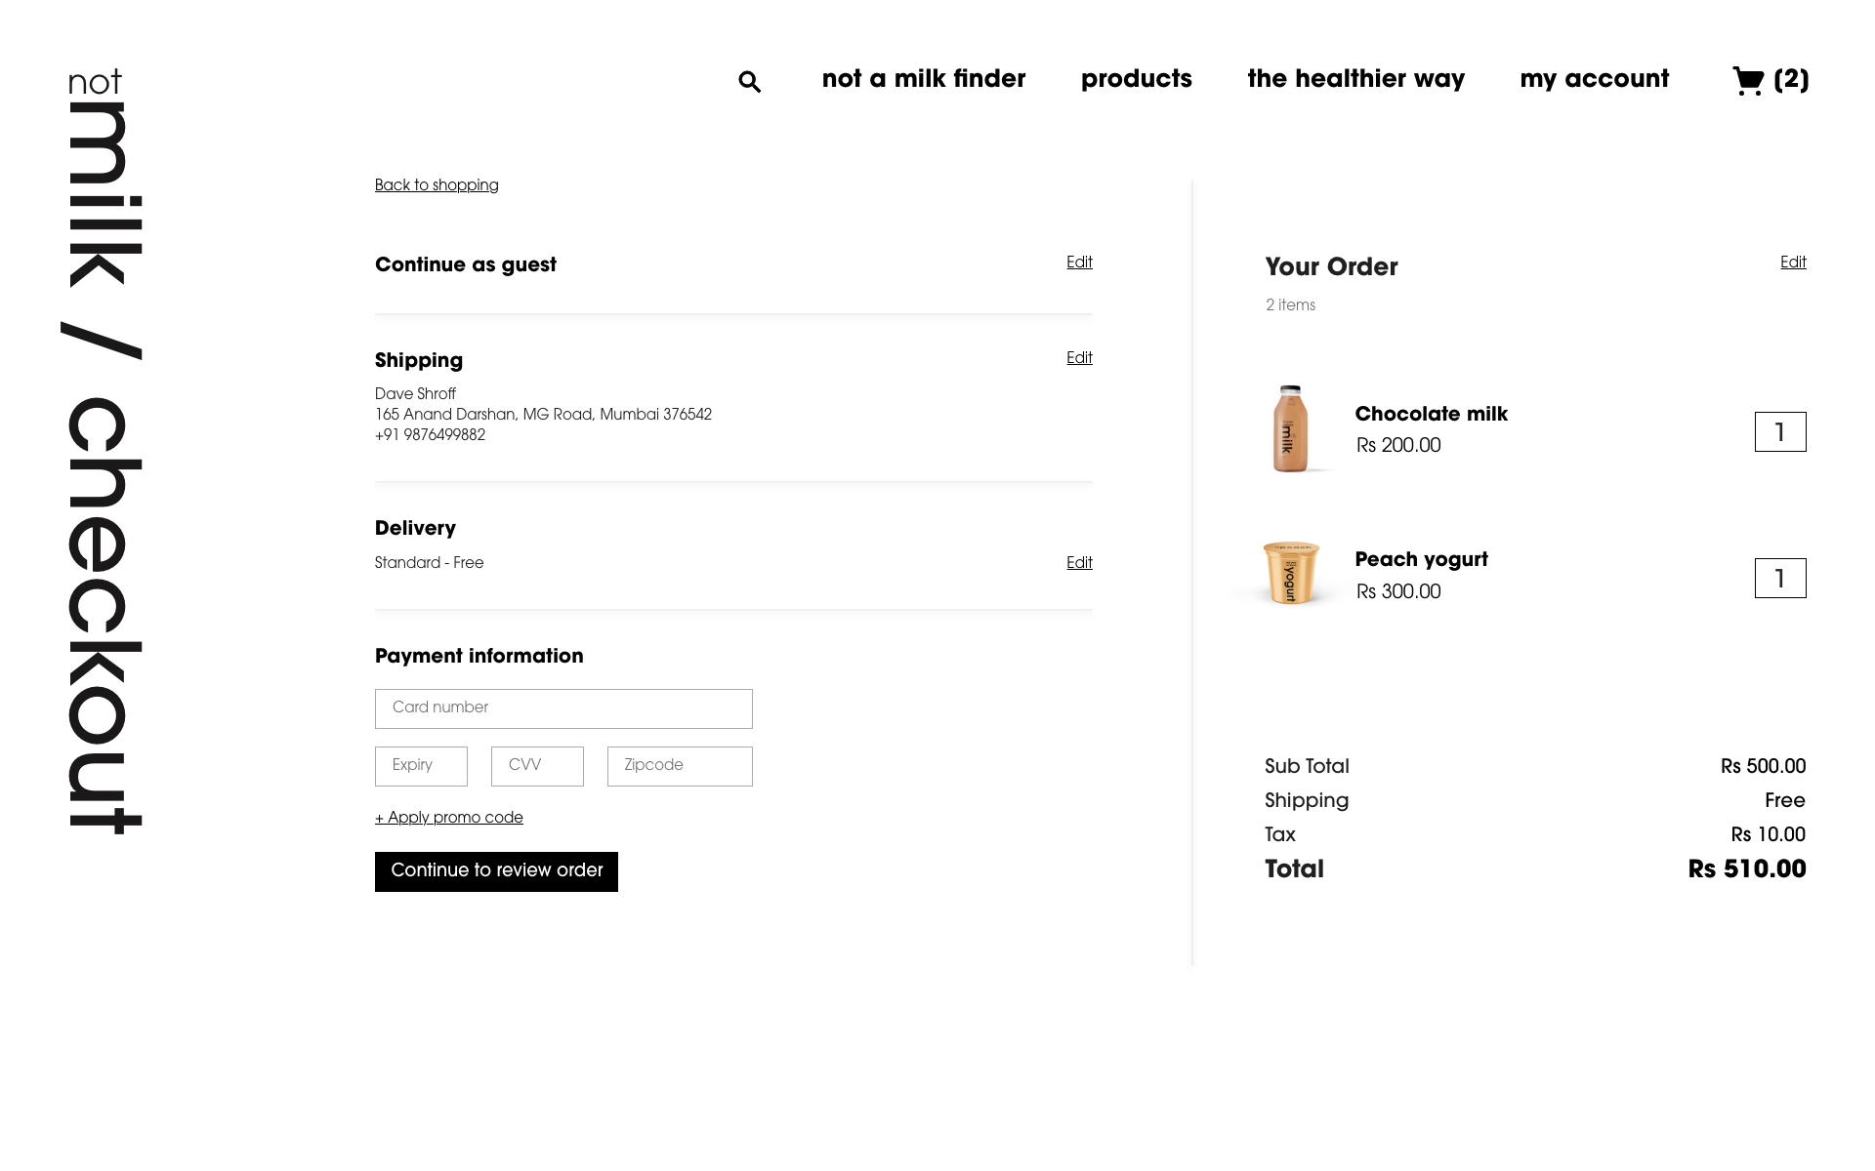1875x1171 pixels.
Task: Edit the Continue as guest section
Action: [x=1079, y=262]
